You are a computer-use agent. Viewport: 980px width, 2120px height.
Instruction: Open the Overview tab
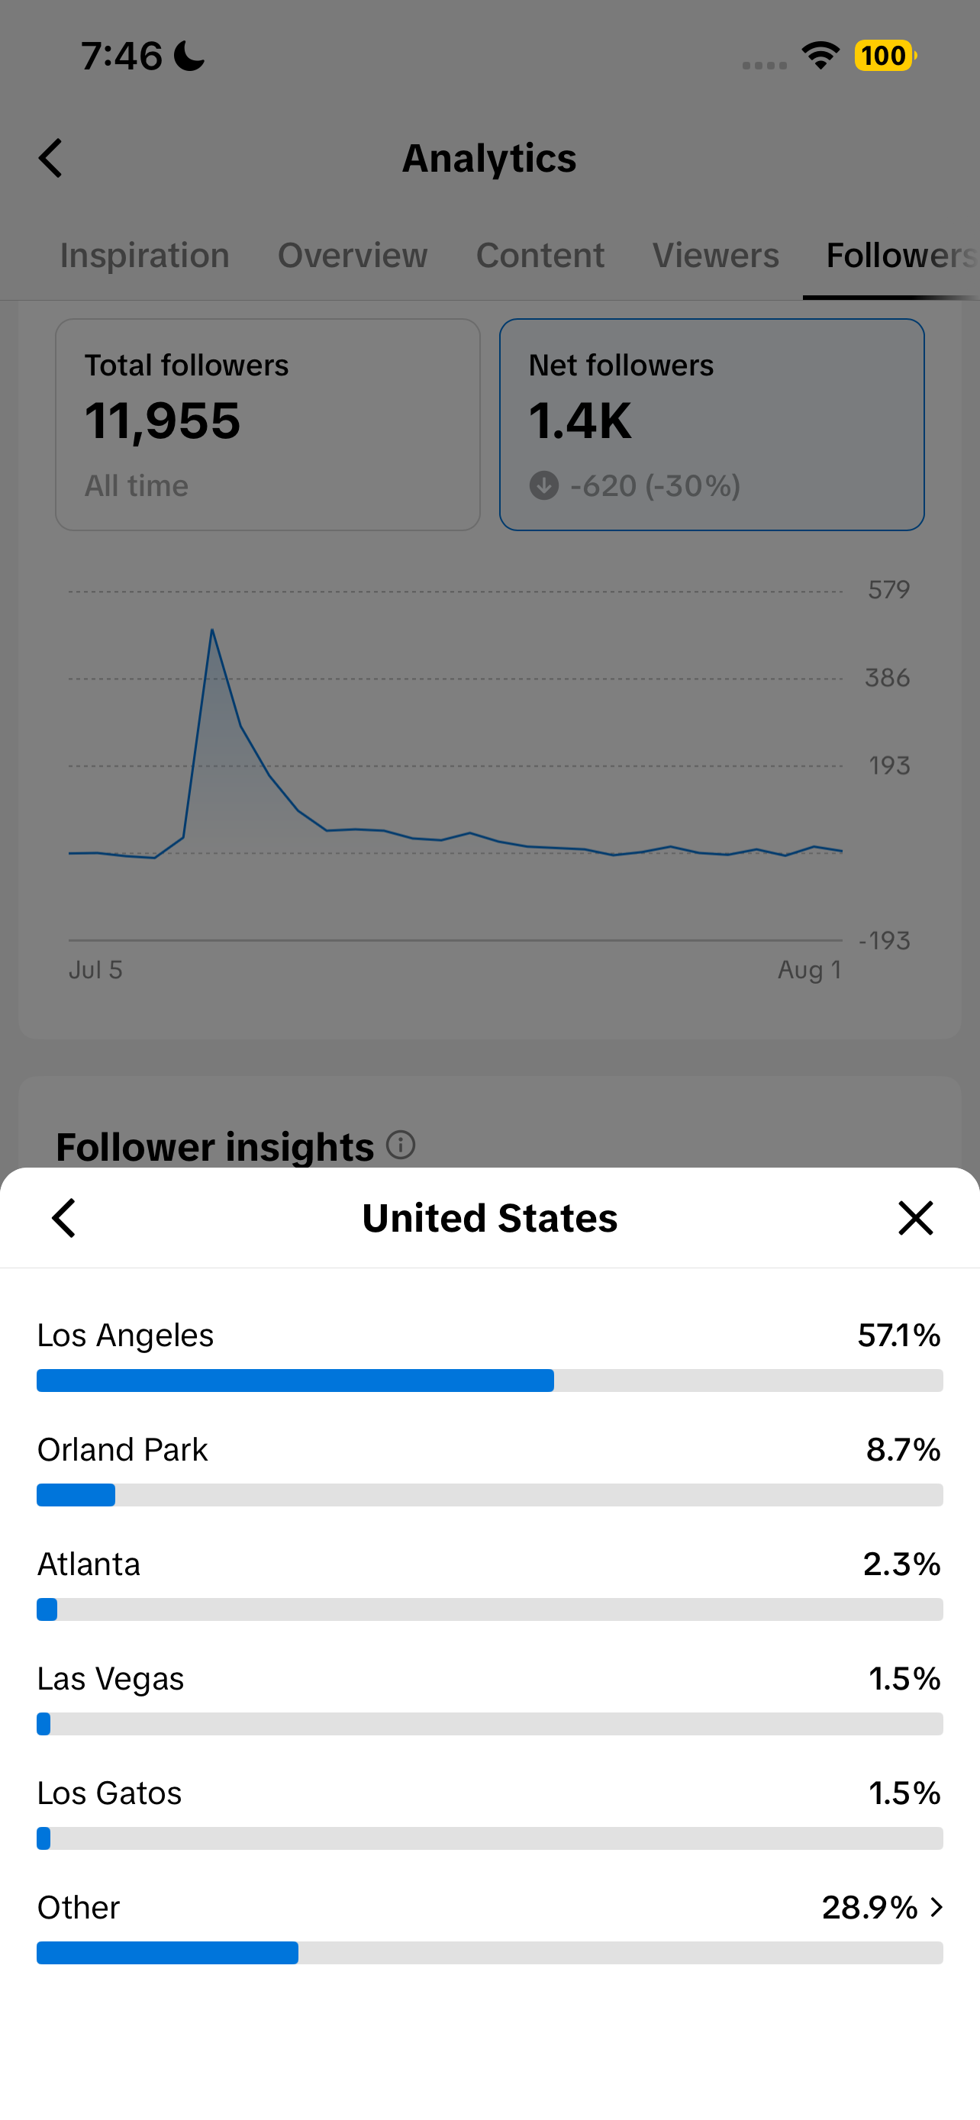pyautogui.click(x=352, y=255)
